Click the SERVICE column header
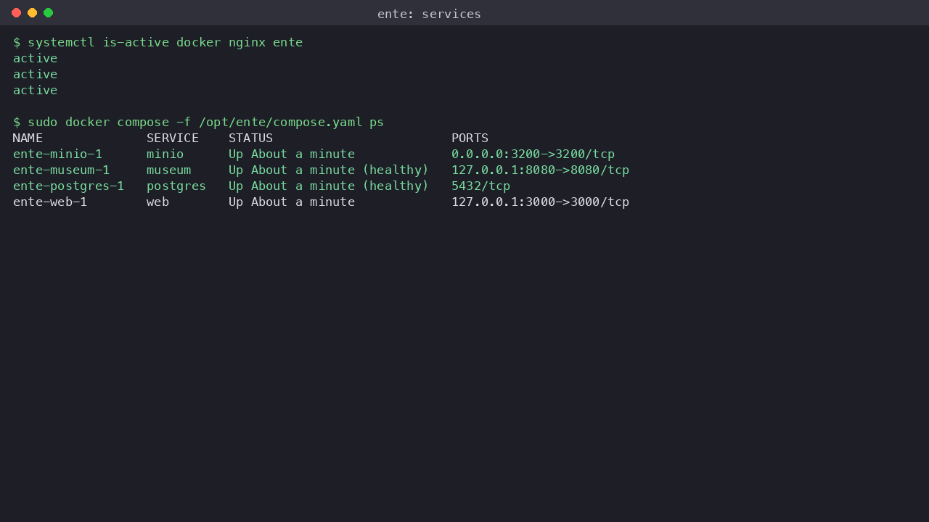Screen dimensions: 929x522 click(173, 138)
